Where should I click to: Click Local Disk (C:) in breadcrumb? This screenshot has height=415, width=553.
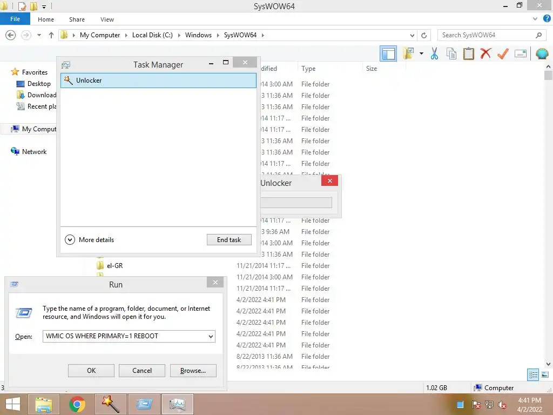152,35
